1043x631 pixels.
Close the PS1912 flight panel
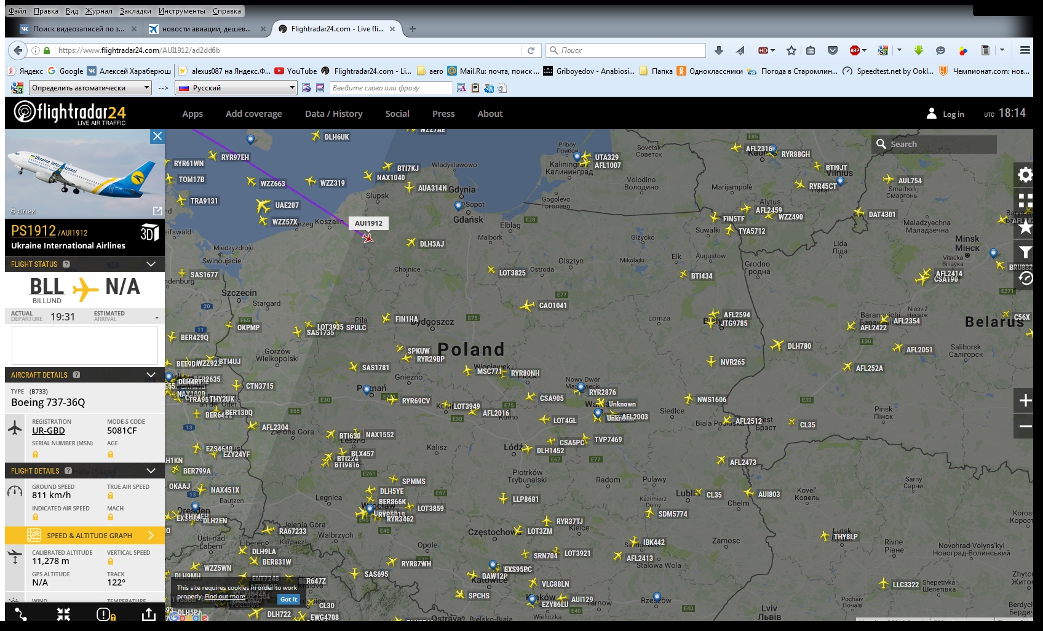coord(157,137)
